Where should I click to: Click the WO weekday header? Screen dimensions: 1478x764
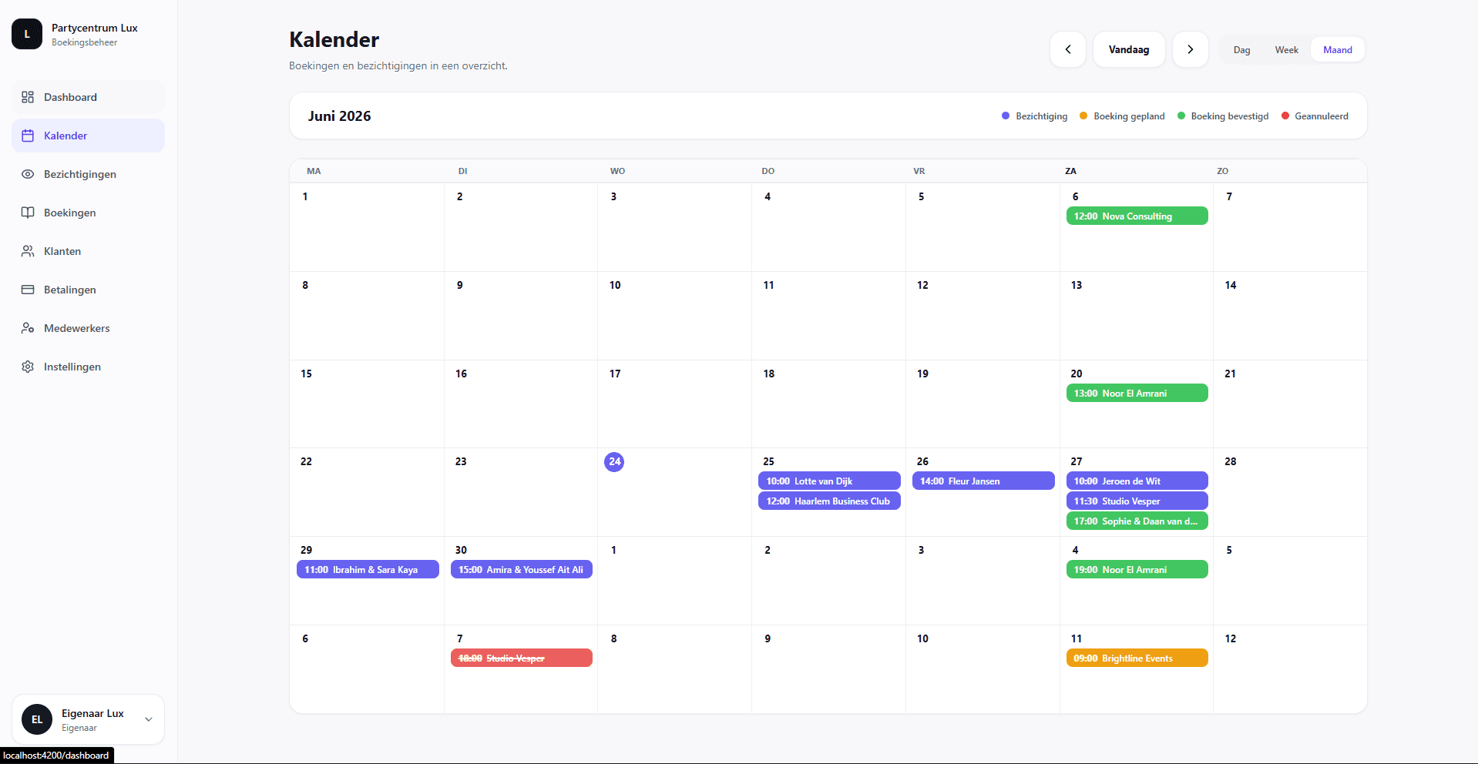point(617,171)
